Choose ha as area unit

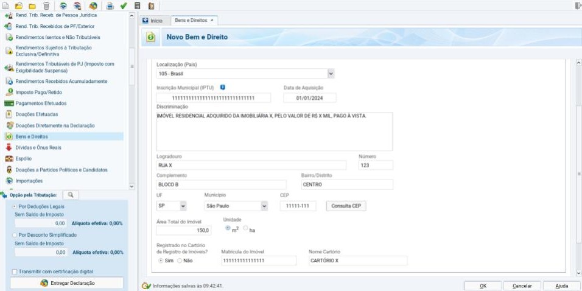pyautogui.click(x=246, y=228)
